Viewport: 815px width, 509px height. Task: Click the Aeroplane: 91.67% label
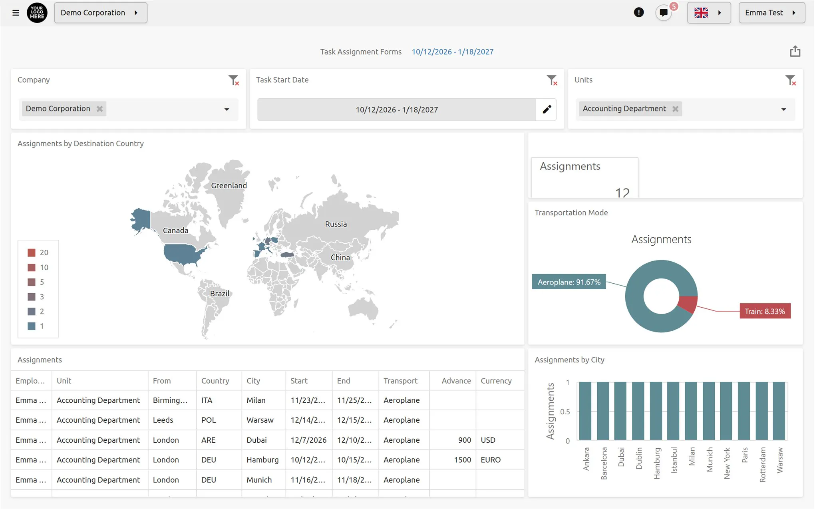pyautogui.click(x=569, y=282)
